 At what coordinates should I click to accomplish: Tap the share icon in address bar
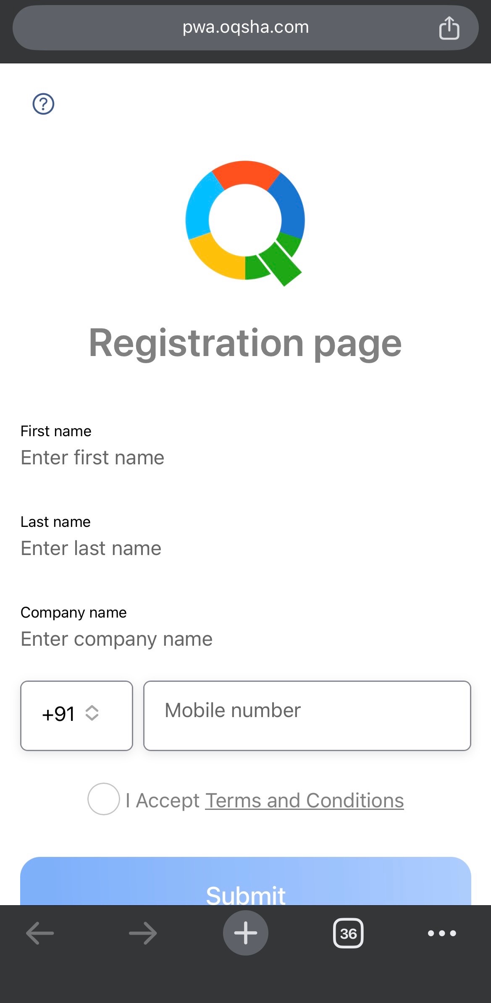pos(449,28)
